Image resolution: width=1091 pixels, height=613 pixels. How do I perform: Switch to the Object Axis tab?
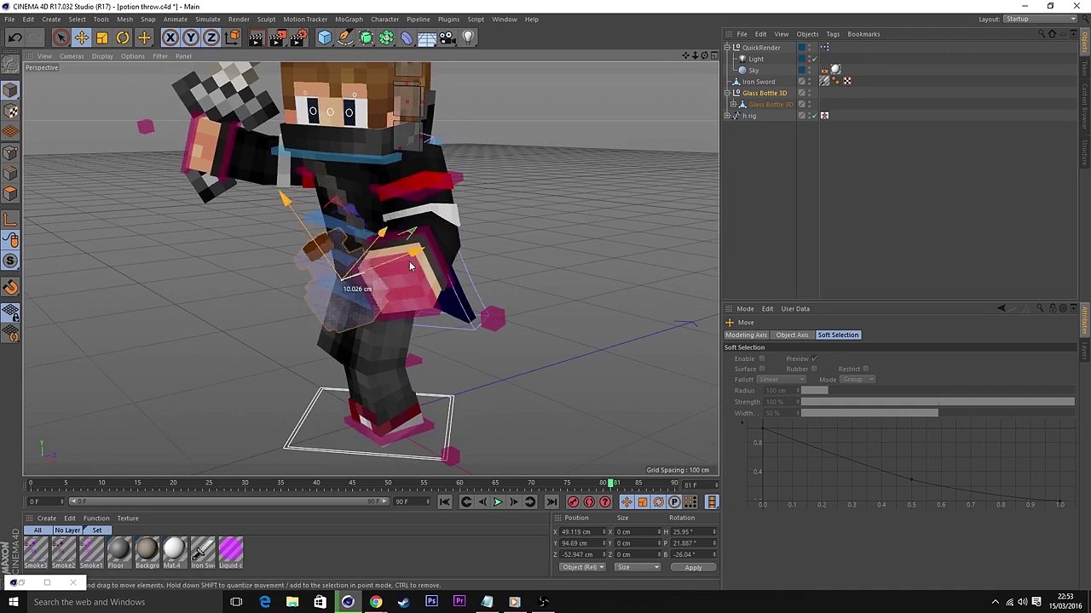(792, 335)
